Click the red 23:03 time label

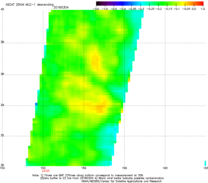[x=46, y=171]
